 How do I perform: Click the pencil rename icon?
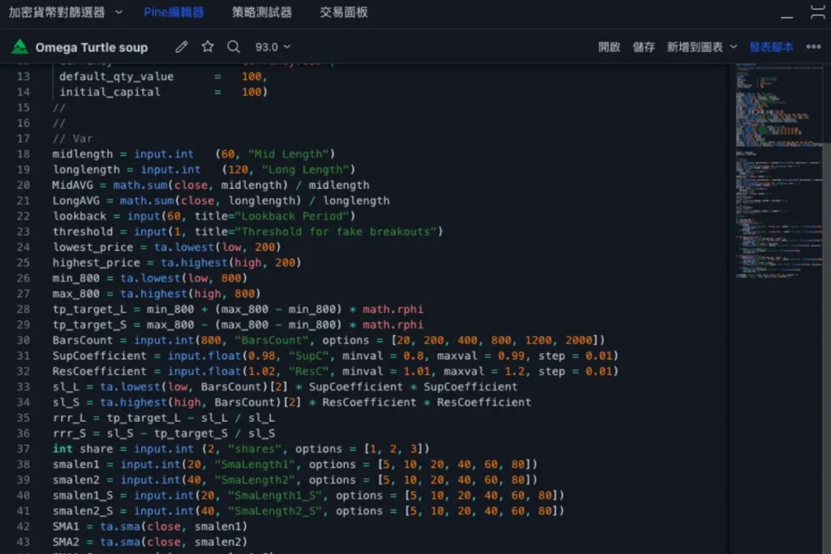coord(182,47)
